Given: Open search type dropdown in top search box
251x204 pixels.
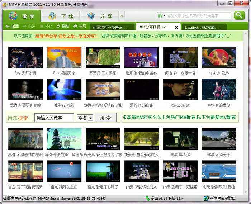Looking at the screenshot, I should click(161, 16).
